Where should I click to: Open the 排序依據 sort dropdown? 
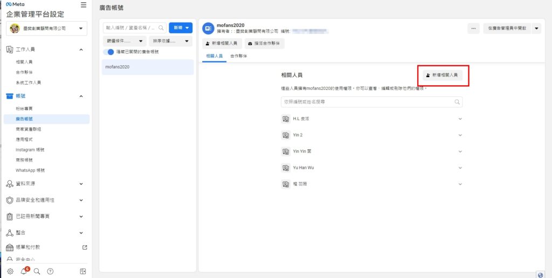(x=171, y=41)
